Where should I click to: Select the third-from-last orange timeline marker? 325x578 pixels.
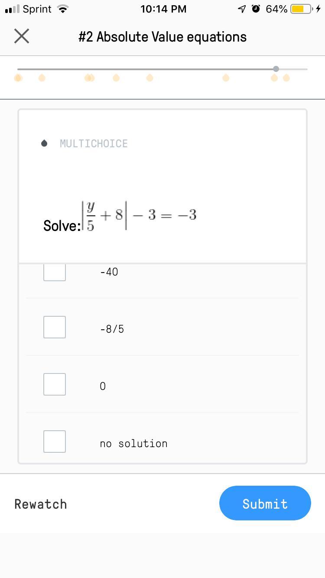[226, 78]
